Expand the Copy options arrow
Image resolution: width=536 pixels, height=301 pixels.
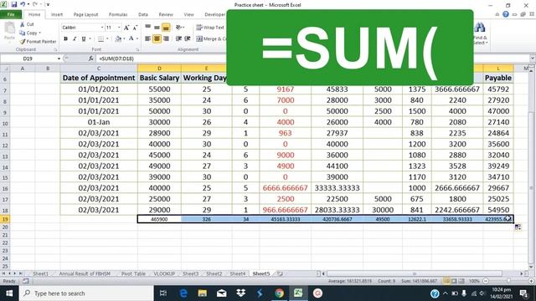click(x=40, y=33)
